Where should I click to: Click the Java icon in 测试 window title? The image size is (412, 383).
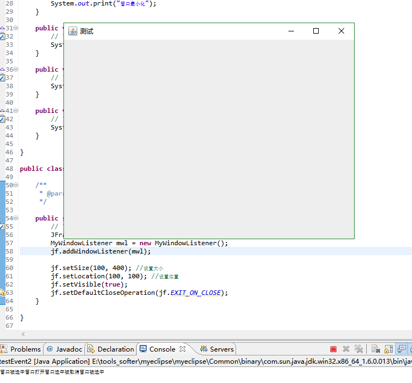pos(73,31)
